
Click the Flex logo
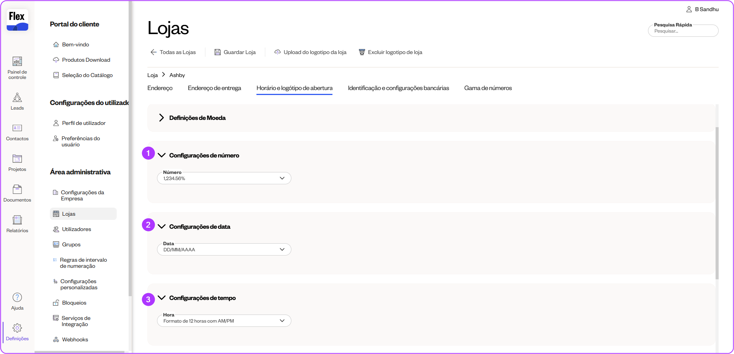(x=17, y=20)
